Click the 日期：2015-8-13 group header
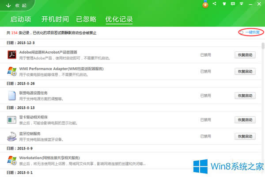265x177 pixels. tap(21, 108)
